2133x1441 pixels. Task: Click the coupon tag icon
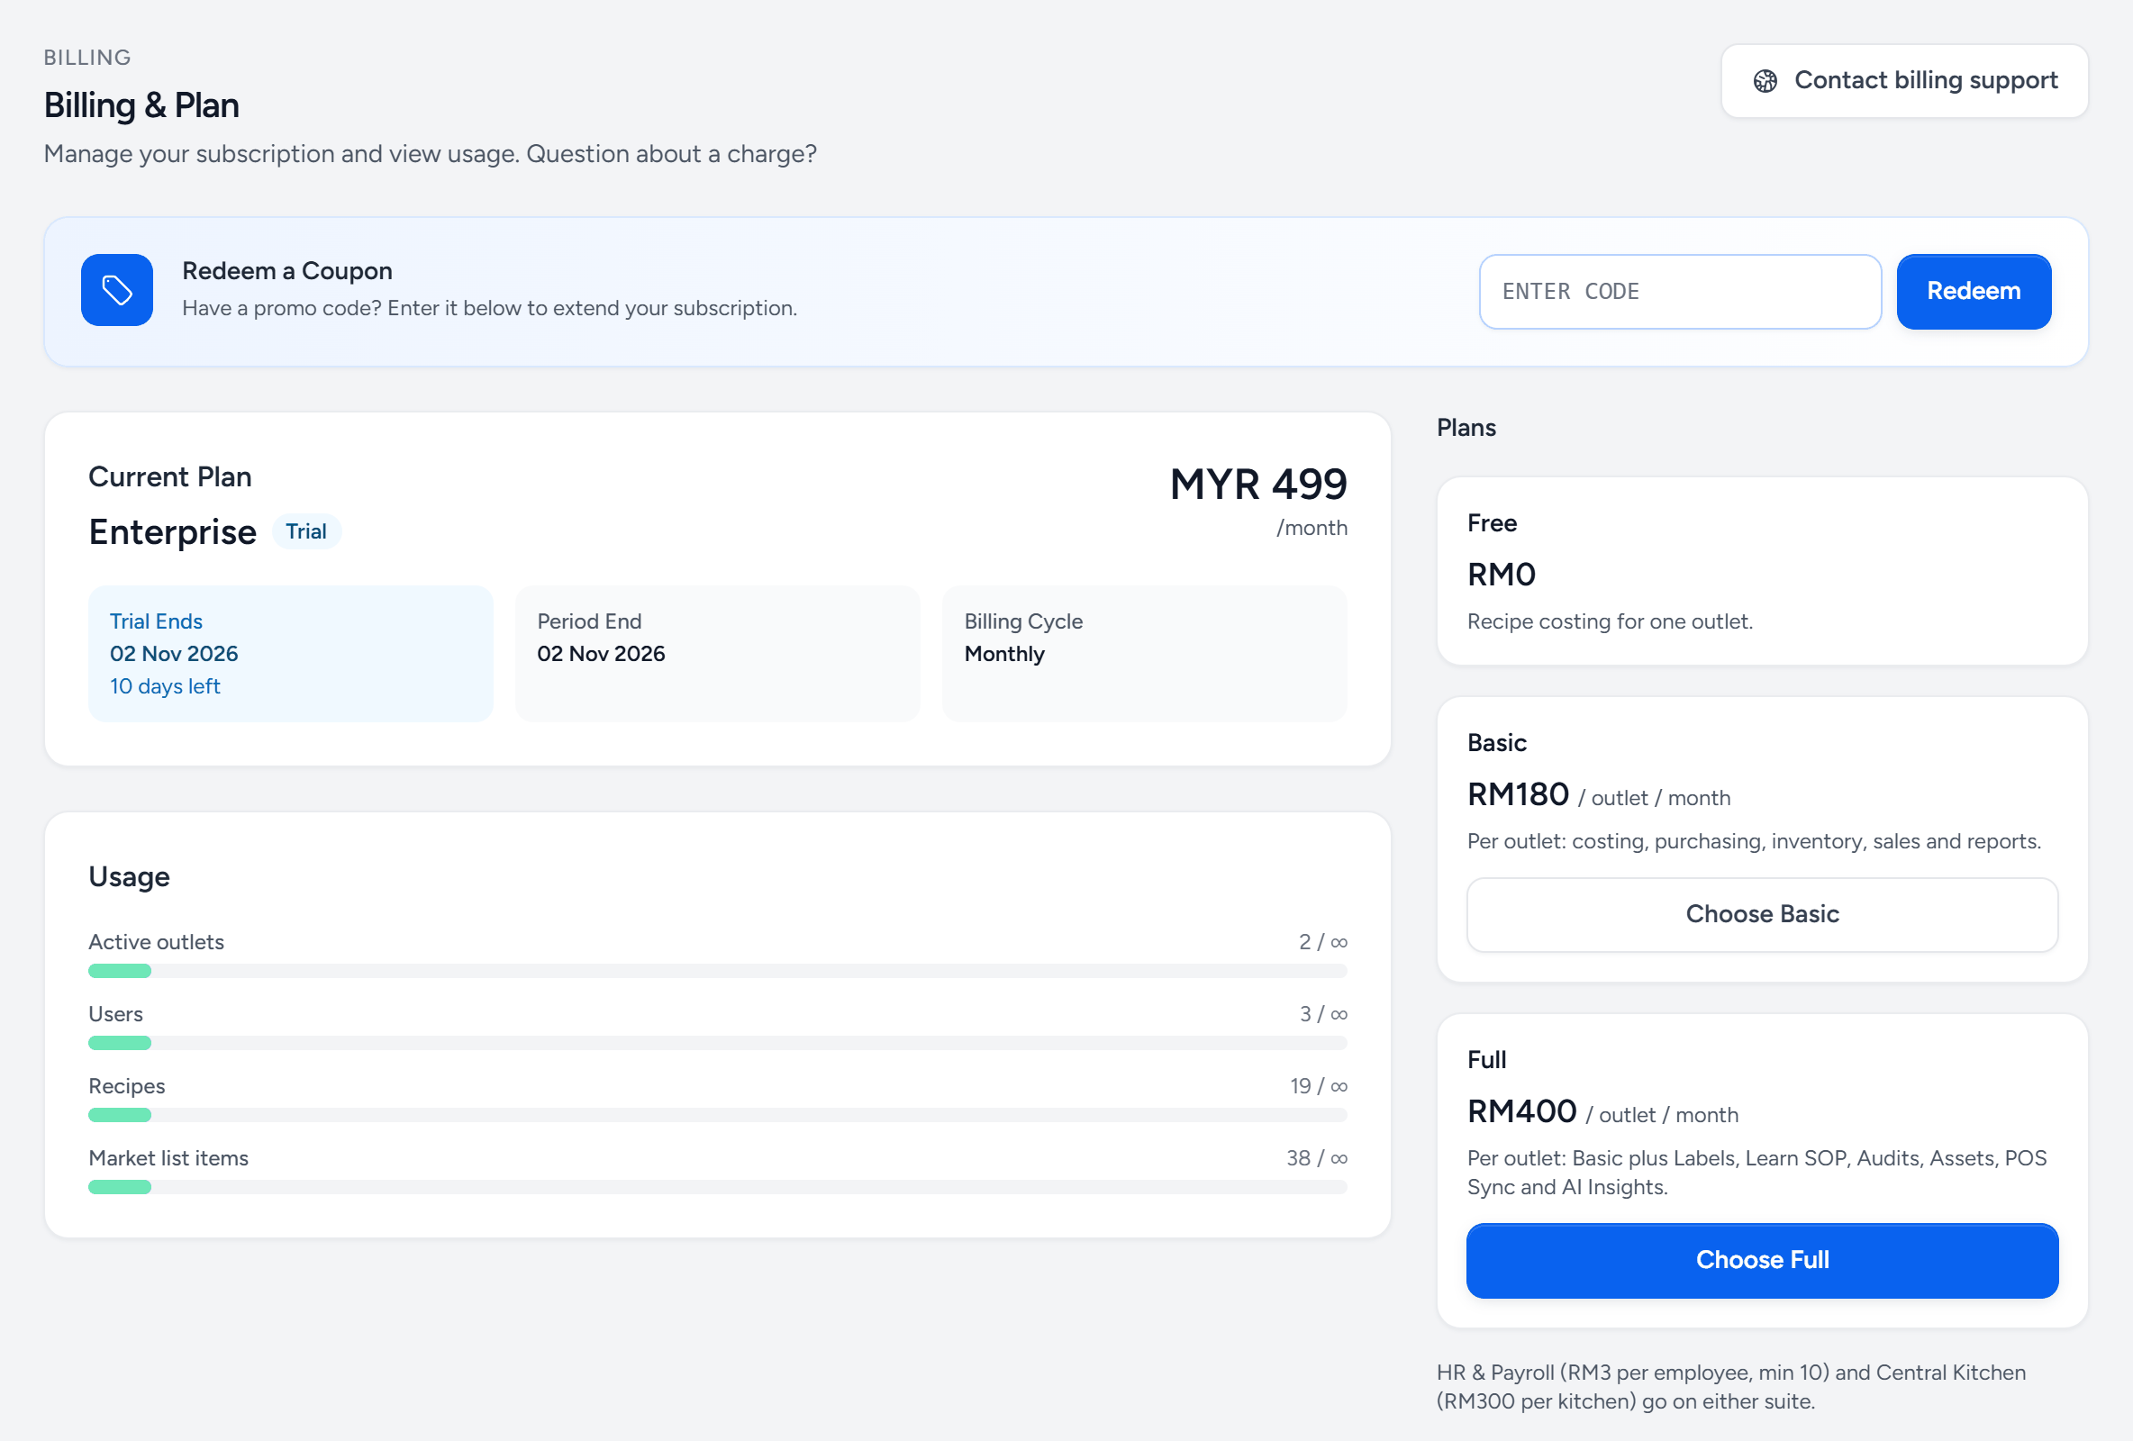[116, 290]
